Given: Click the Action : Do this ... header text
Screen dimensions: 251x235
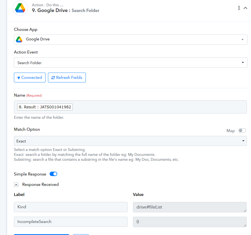Looking at the screenshot, I should pyautogui.click(x=47, y=5).
